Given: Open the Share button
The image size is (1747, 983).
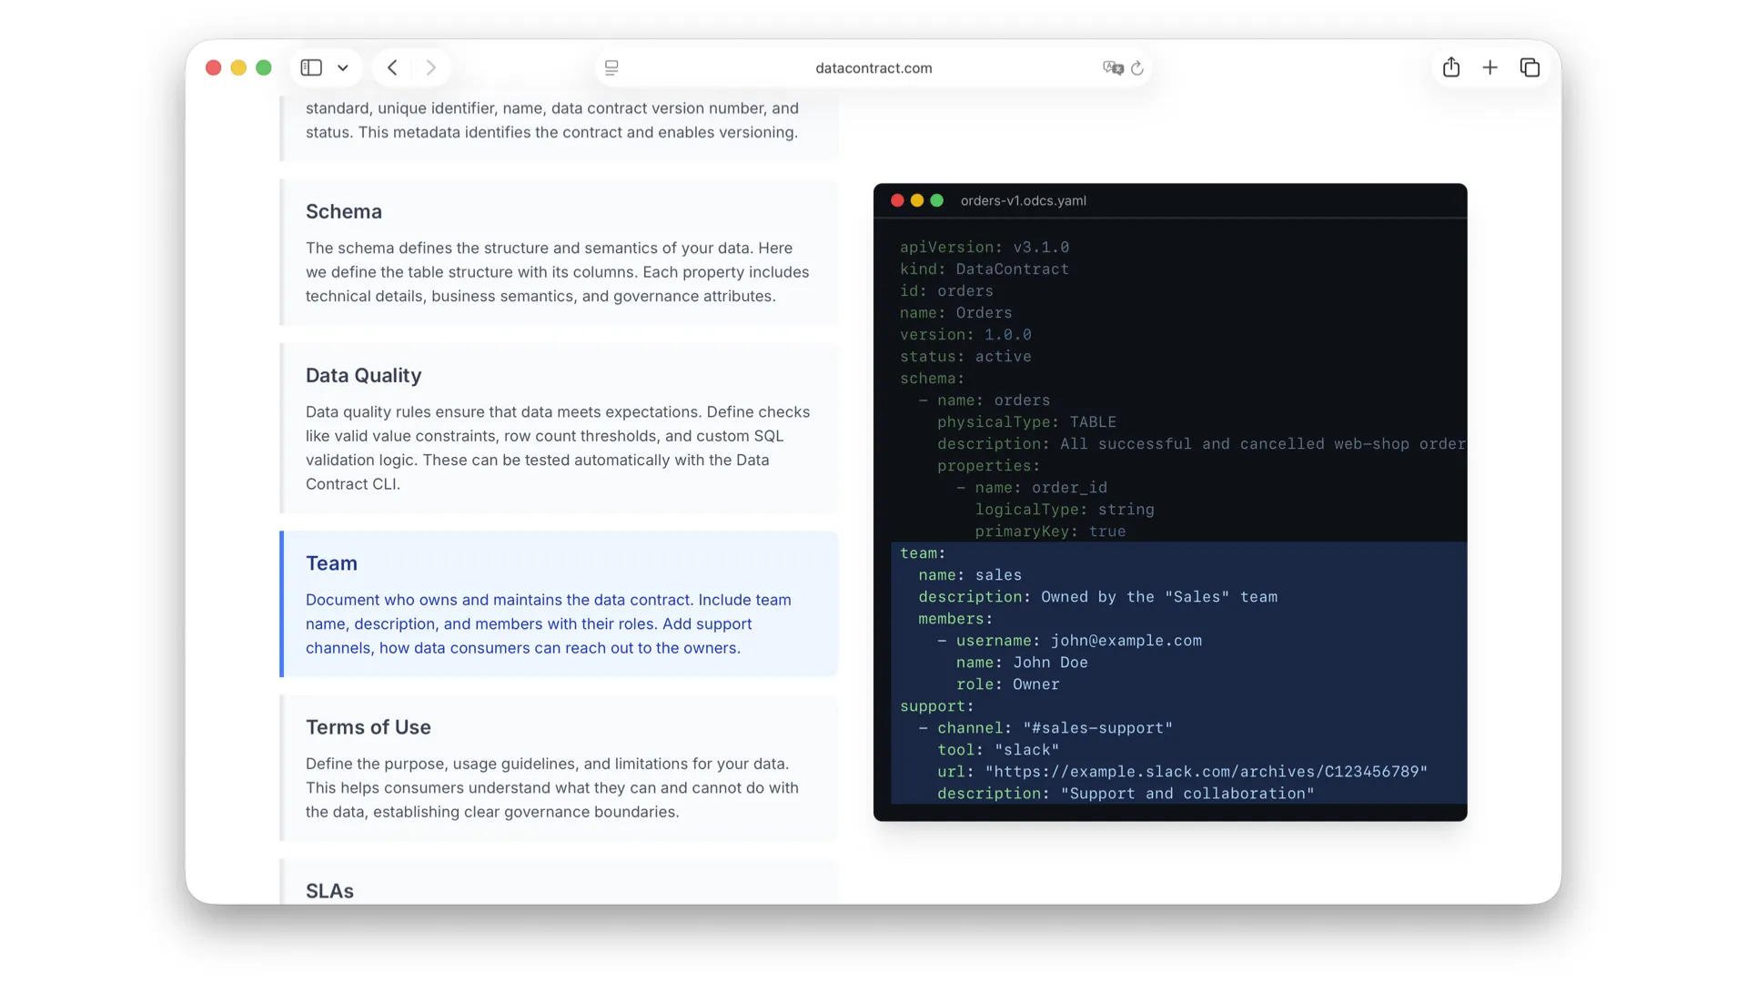Looking at the screenshot, I should tap(1451, 67).
